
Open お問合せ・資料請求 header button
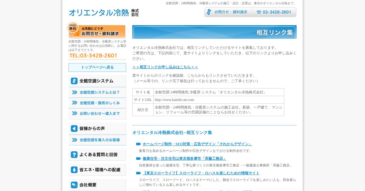click(228, 12)
